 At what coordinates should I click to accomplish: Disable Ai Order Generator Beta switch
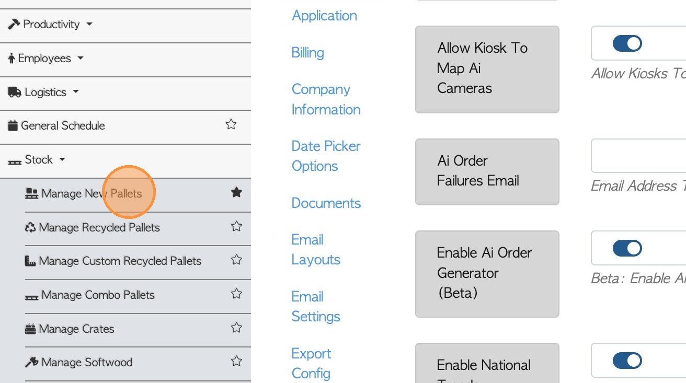[x=627, y=248]
